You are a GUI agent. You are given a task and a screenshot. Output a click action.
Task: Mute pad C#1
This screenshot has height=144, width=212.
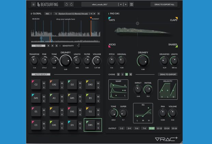tap(62, 124)
